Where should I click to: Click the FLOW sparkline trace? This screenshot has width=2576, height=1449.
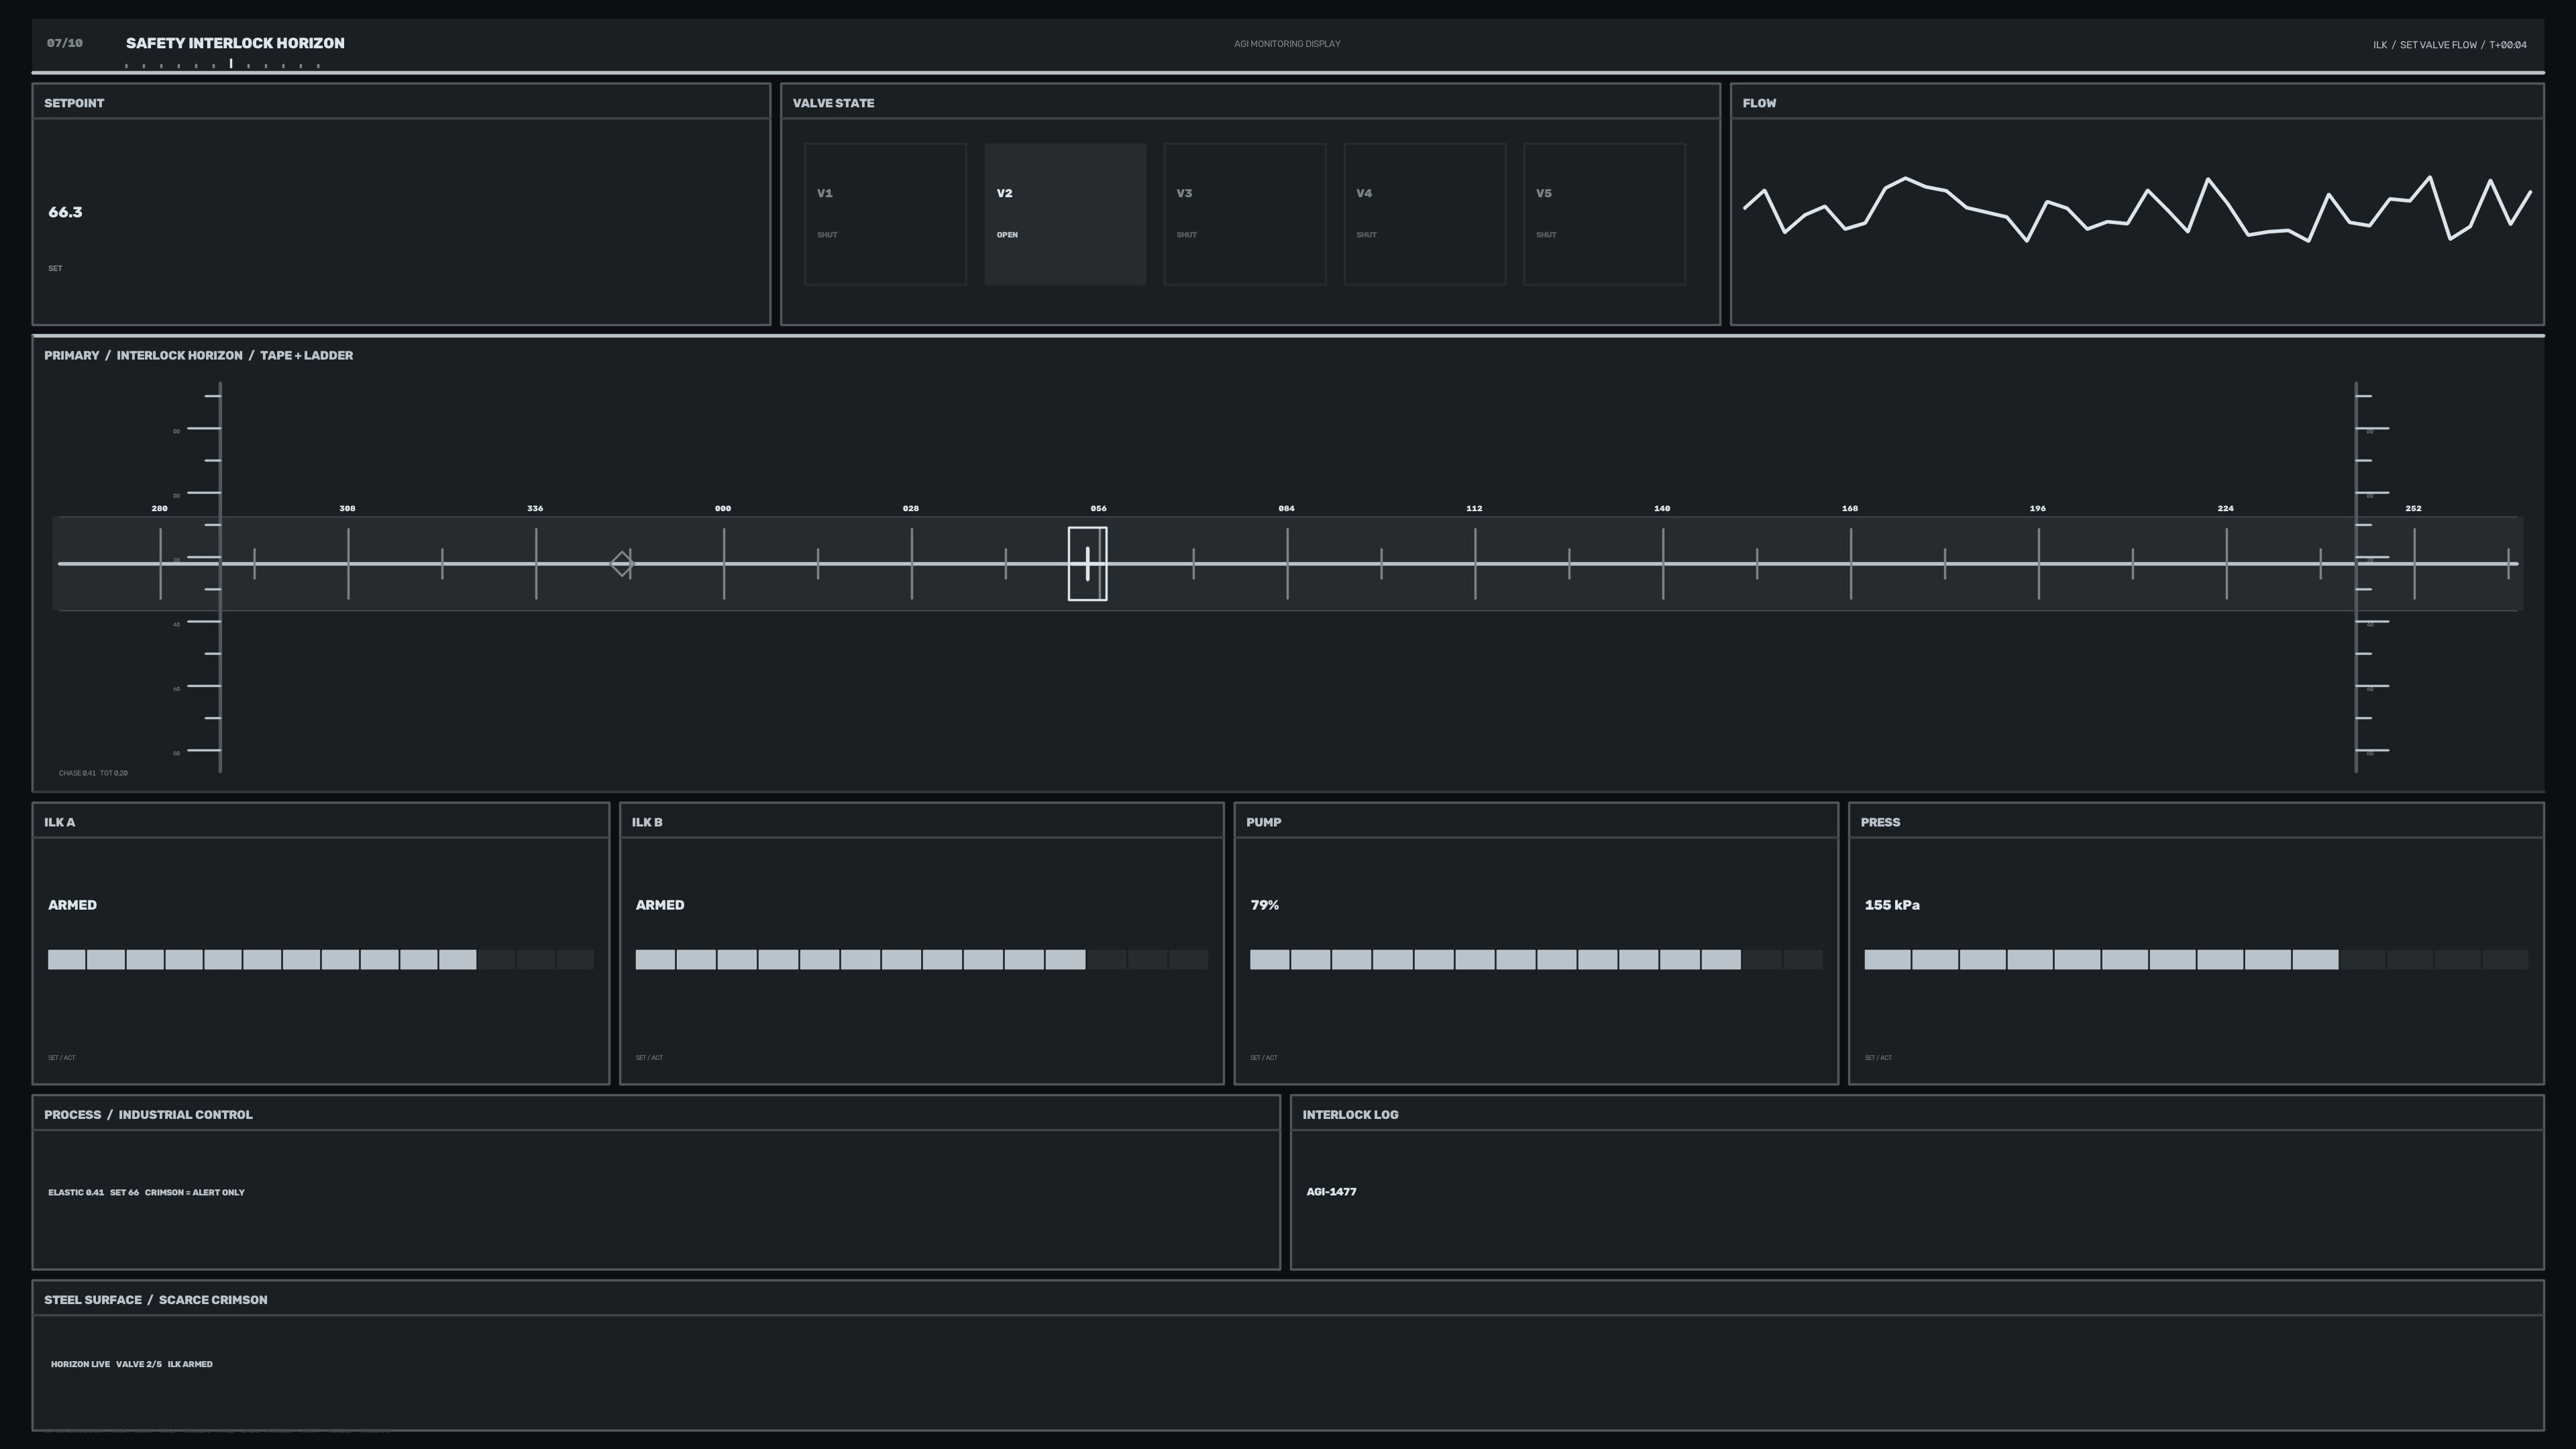click(x=2137, y=210)
